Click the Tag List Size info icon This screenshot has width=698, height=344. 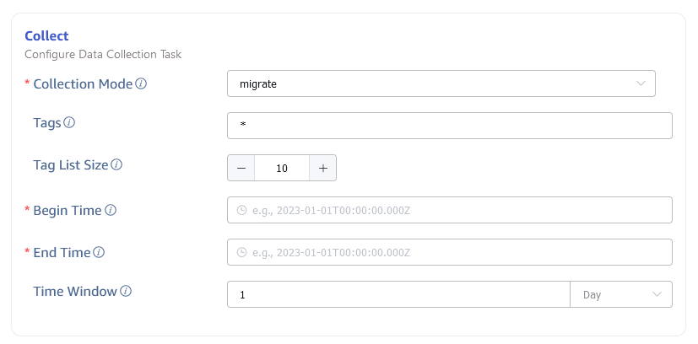[116, 165]
